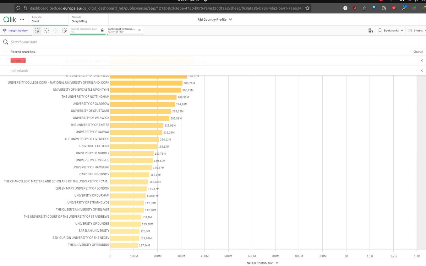Image resolution: width=426 pixels, height=266 pixels.
Task: Open the selections tool grid icon
Action: (370, 31)
